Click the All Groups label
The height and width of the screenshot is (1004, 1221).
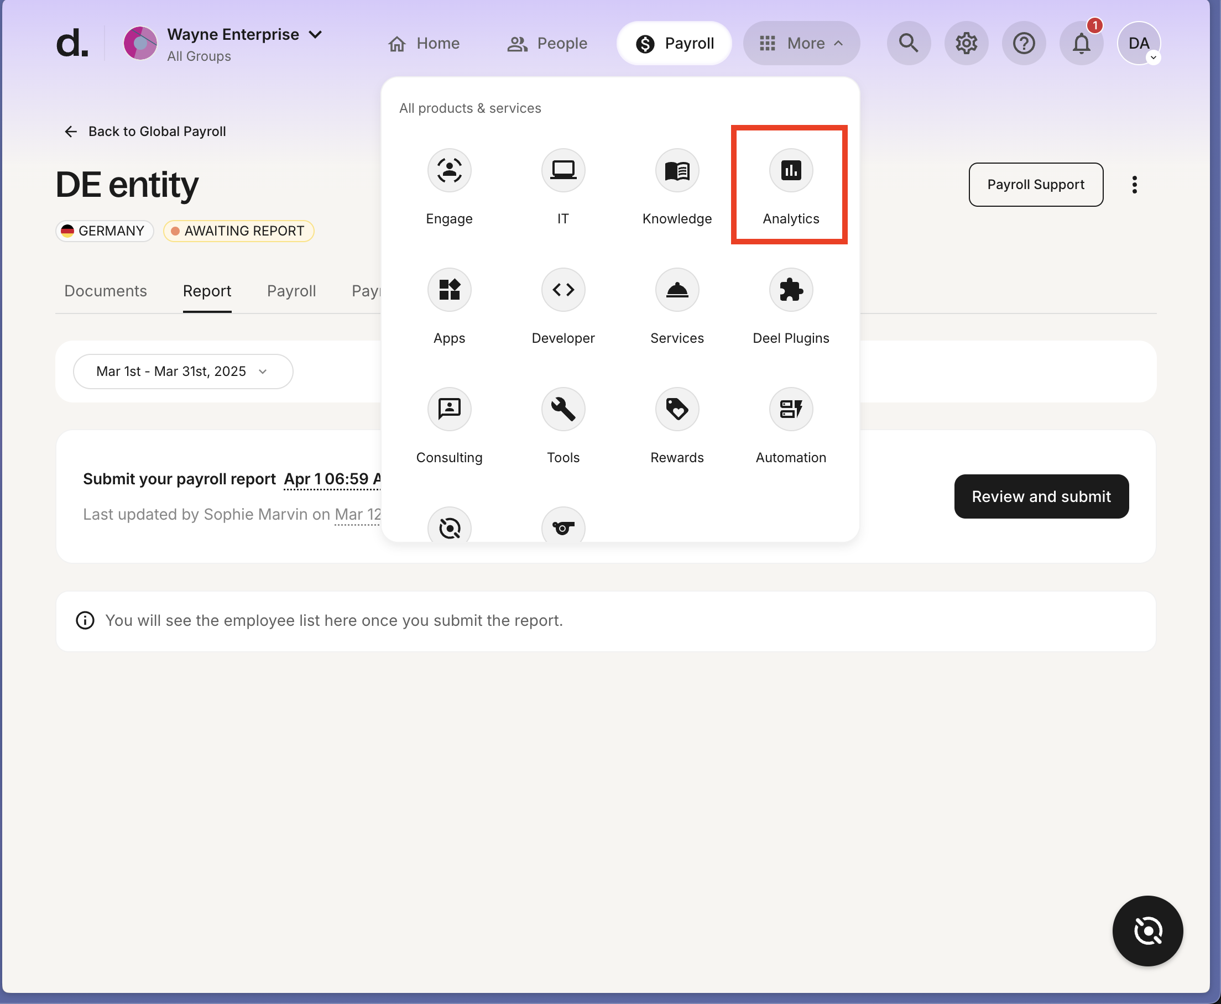[x=199, y=57]
